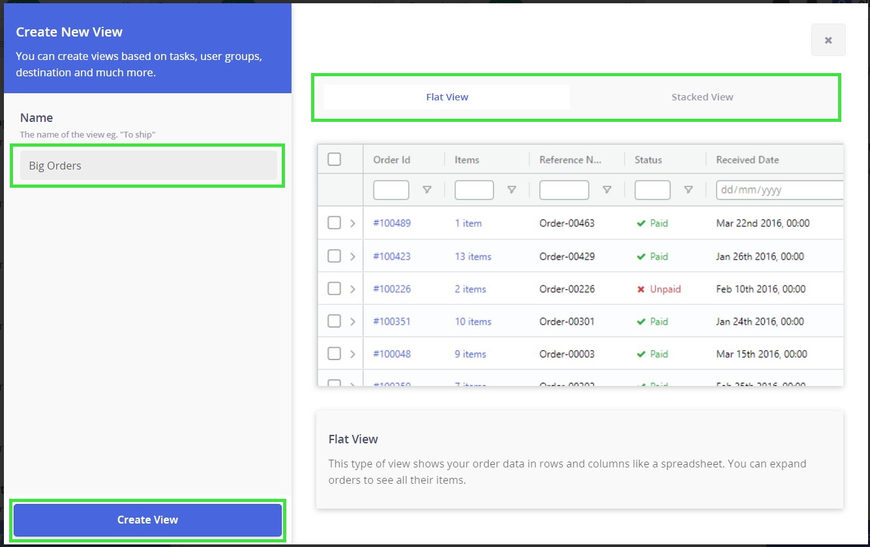Click reference cell Order-00463
This screenshot has width=870, height=547.
click(567, 223)
